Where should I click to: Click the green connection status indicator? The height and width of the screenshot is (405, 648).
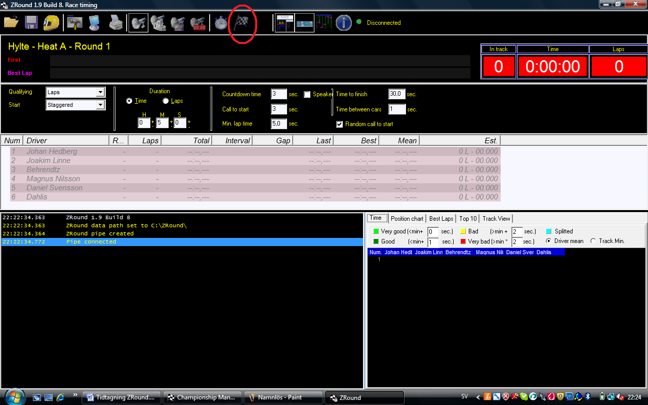pos(359,22)
